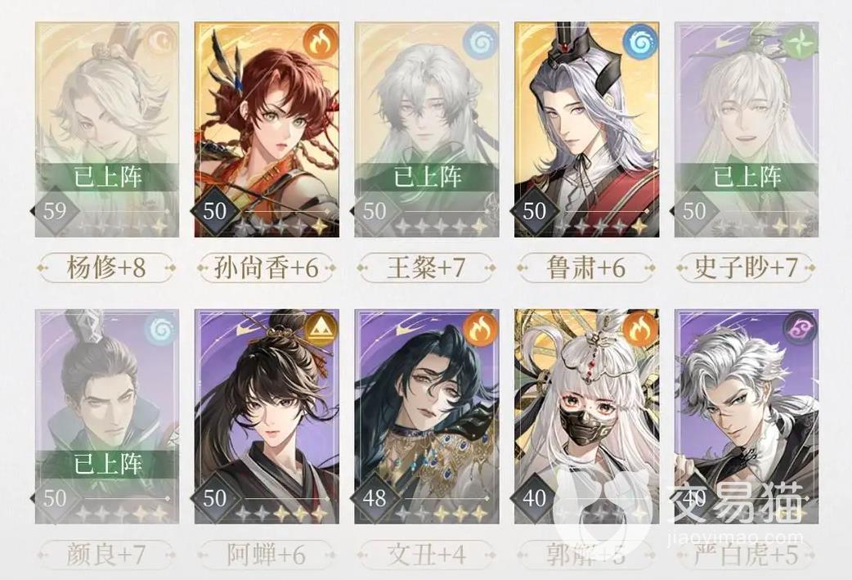
Task: Click the wind swirl icon on 鲁肃 card
Action: [x=640, y=42]
